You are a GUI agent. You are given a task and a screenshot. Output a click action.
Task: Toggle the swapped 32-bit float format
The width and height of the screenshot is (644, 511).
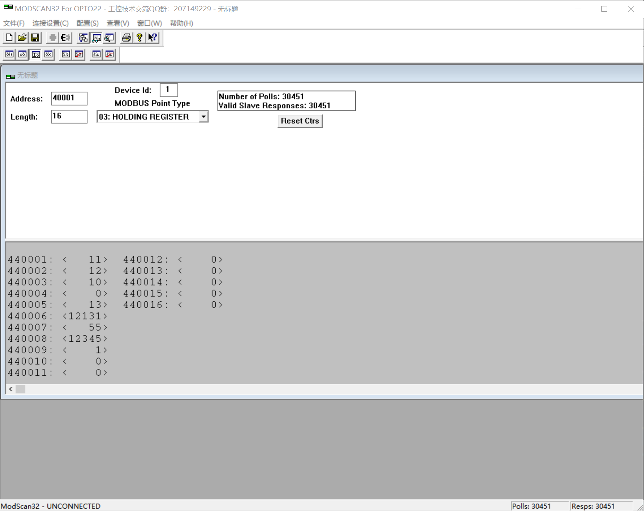pyautogui.click(x=78, y=55)
